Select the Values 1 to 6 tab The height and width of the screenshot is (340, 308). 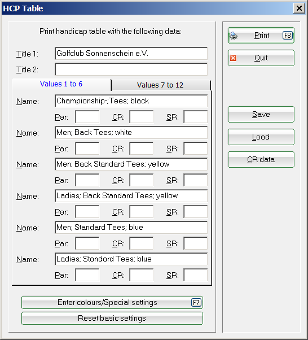[x=61, y=84]
